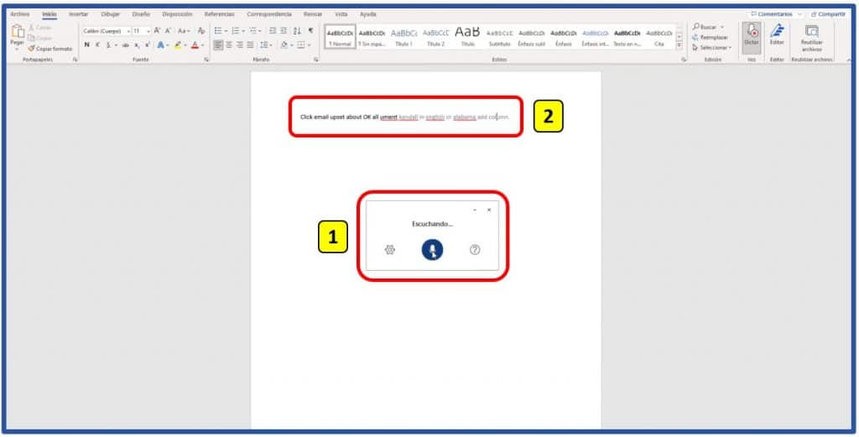
Task: Sort text with the A-Z sort icon
Action: pos(297,31)
